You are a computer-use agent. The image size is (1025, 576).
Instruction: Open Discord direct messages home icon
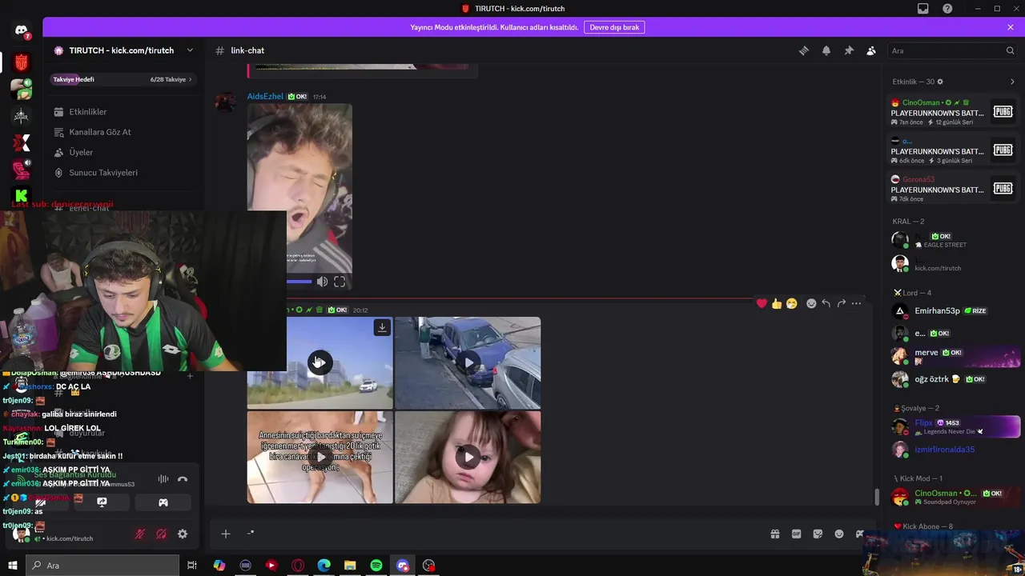pyautogui.click(x=22, y=30)
